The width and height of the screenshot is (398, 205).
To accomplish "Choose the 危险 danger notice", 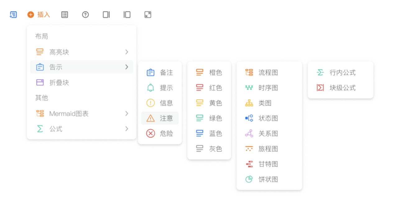I will (160, 133).
